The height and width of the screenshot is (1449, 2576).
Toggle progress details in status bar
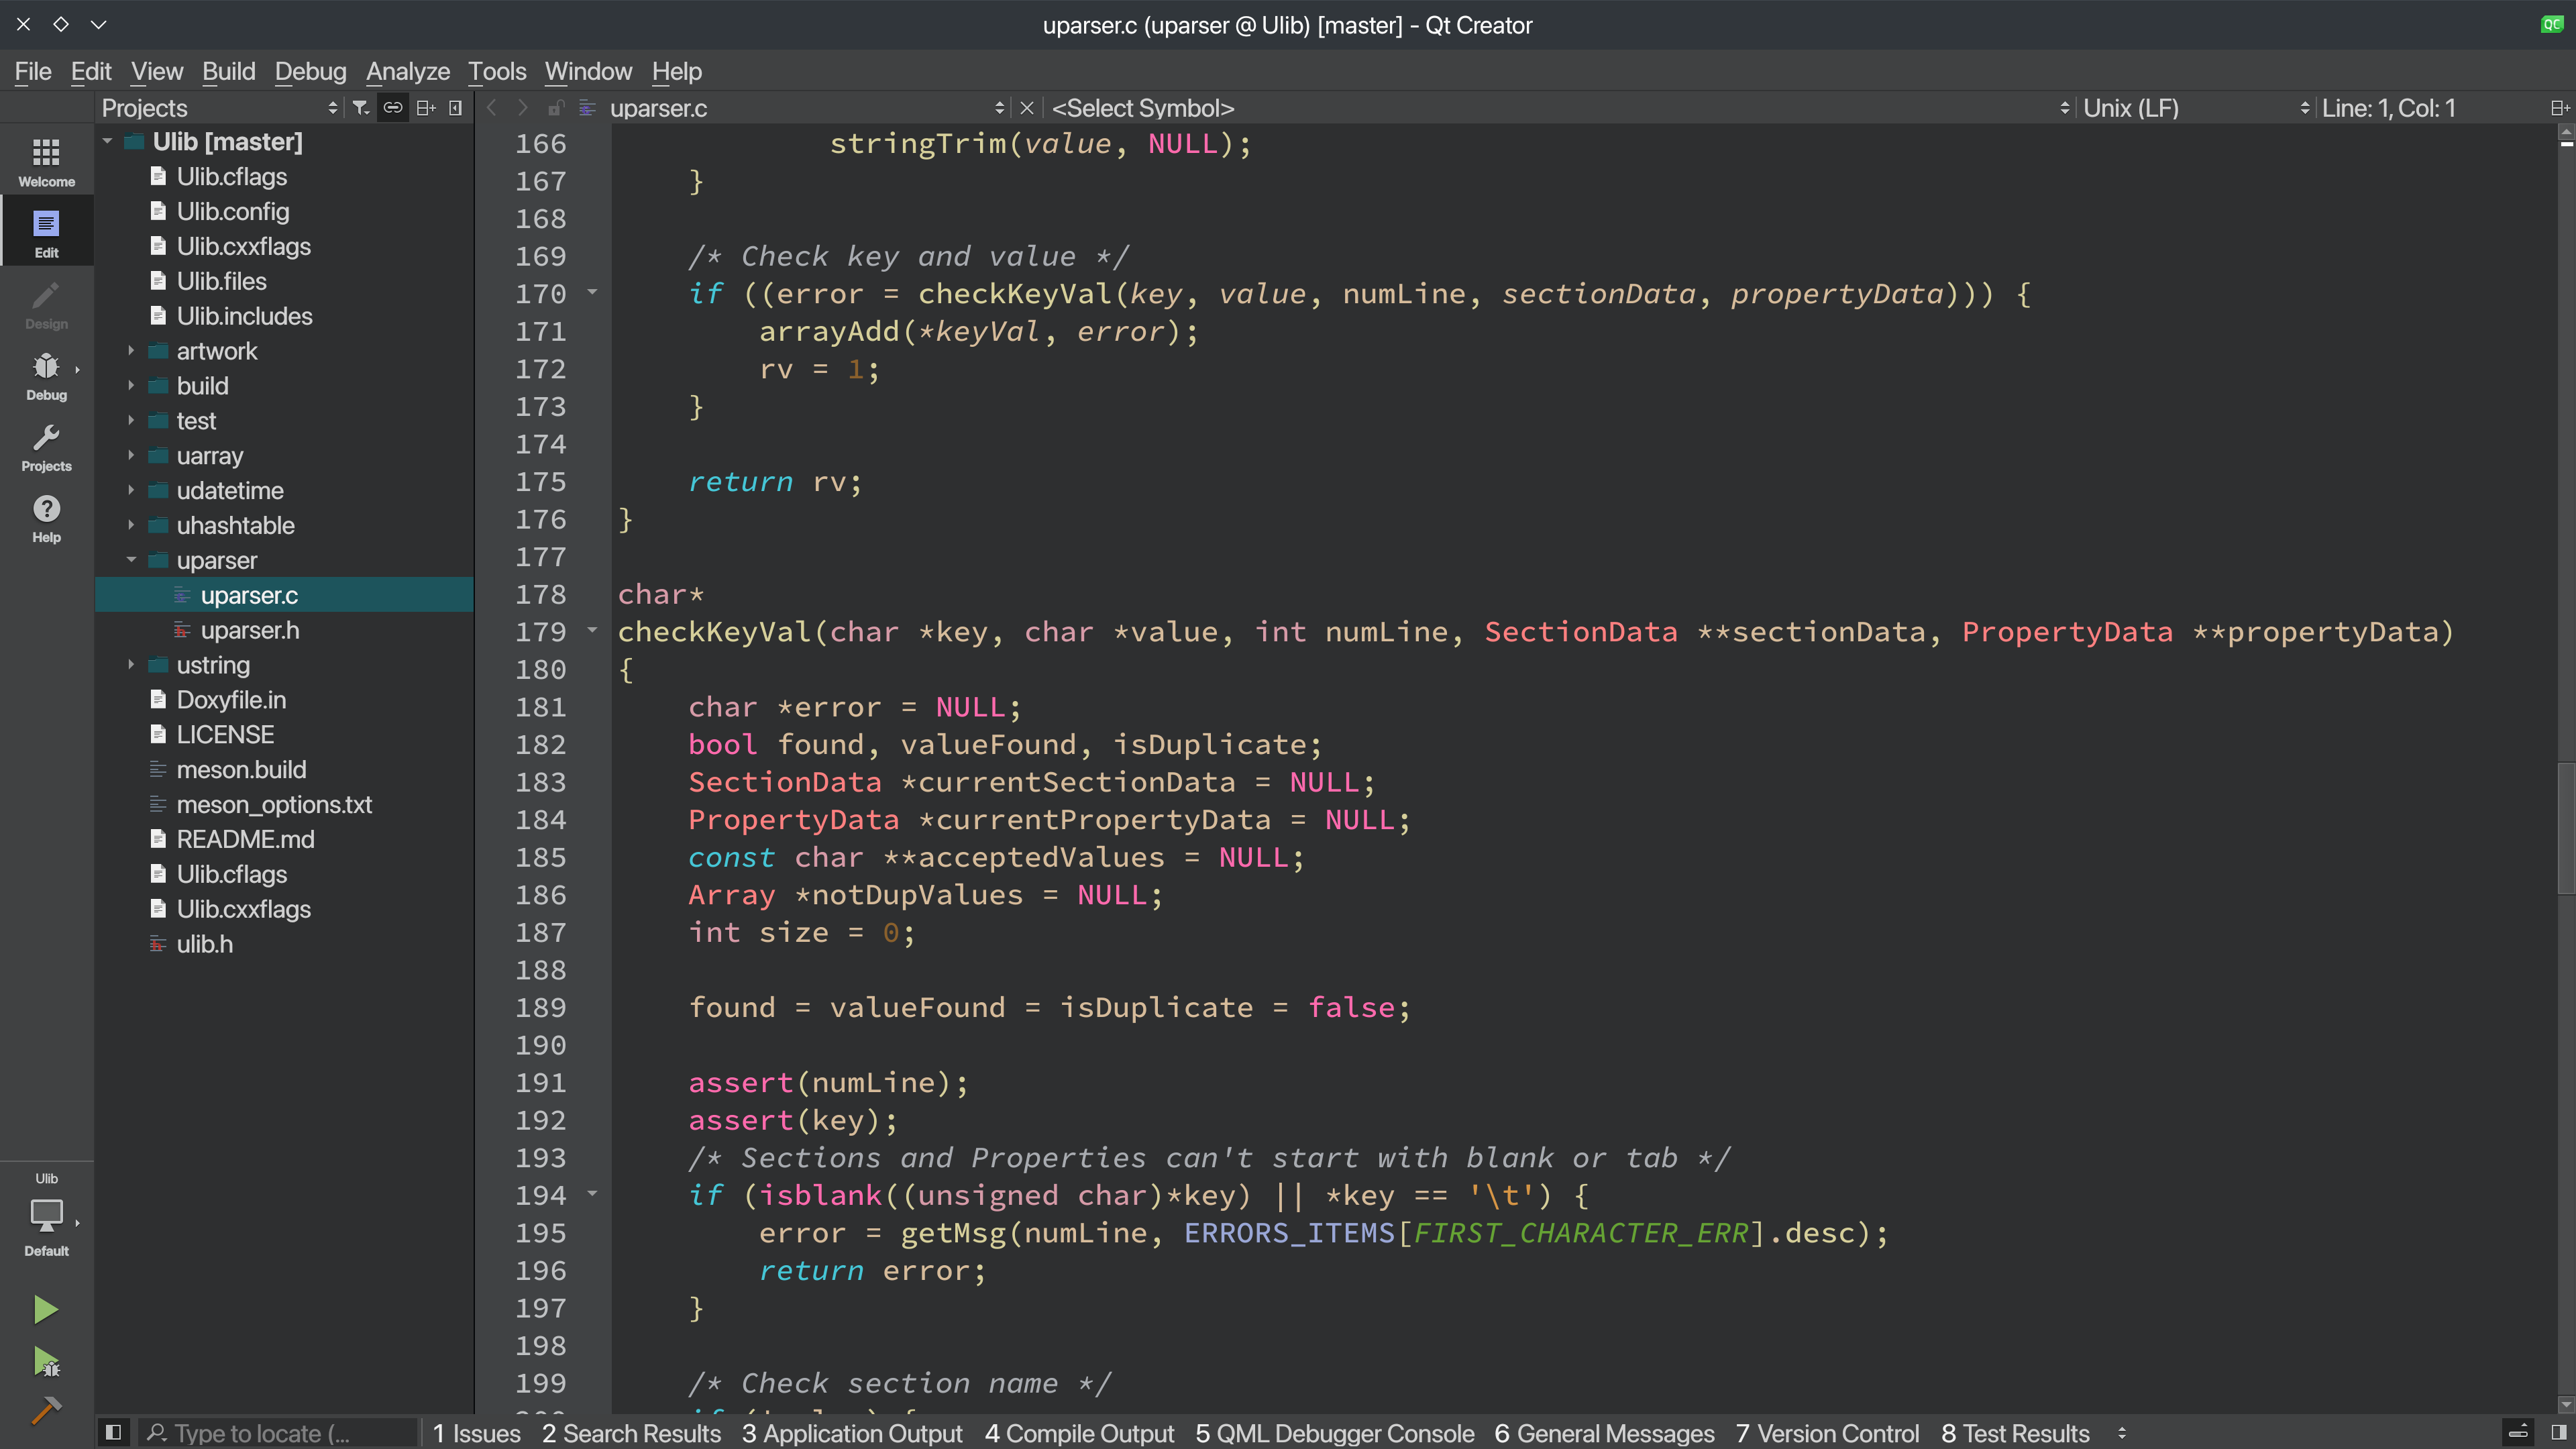[x=2519, y=1433]
